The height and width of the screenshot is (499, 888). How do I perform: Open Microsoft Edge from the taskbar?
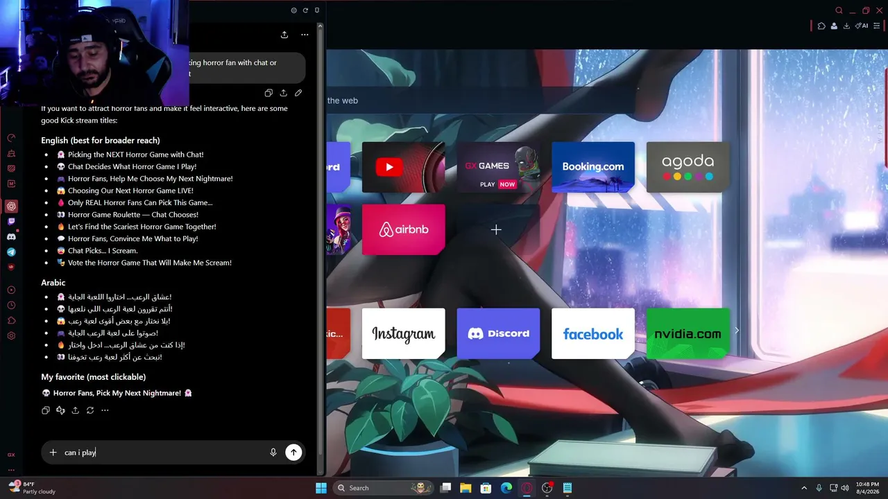pyautogui.click(x=506, y=488)
